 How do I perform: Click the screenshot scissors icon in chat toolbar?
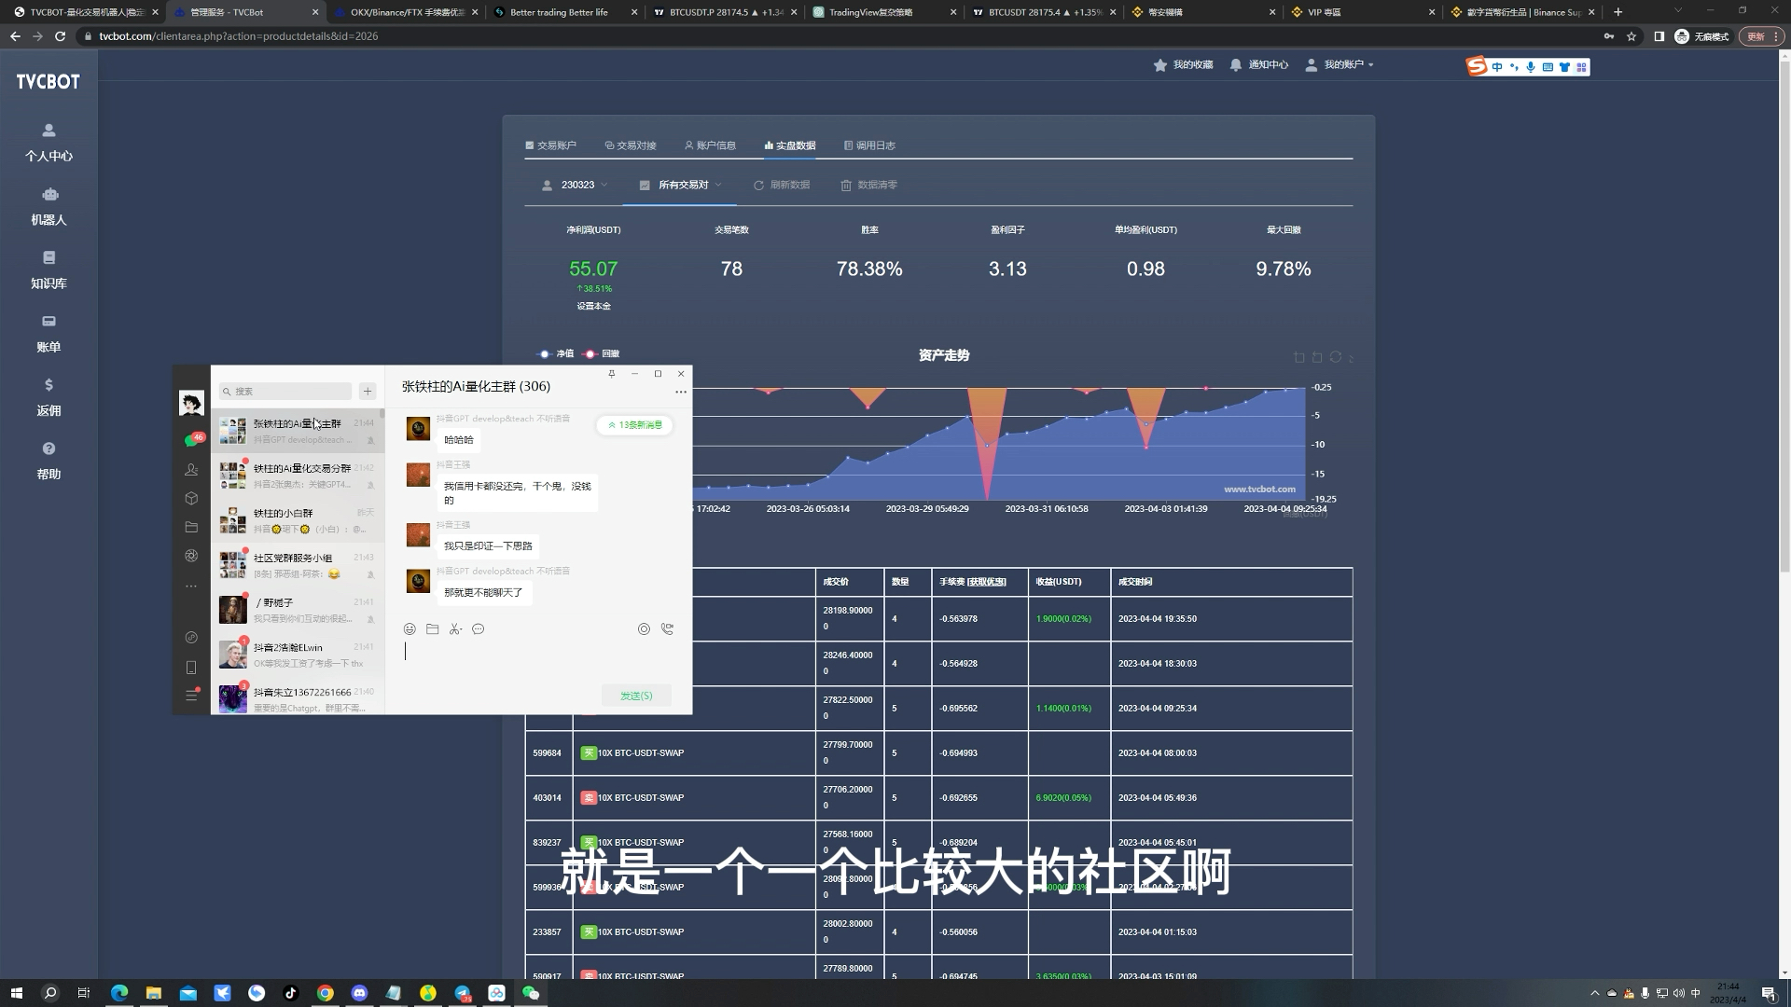point(455,629)
